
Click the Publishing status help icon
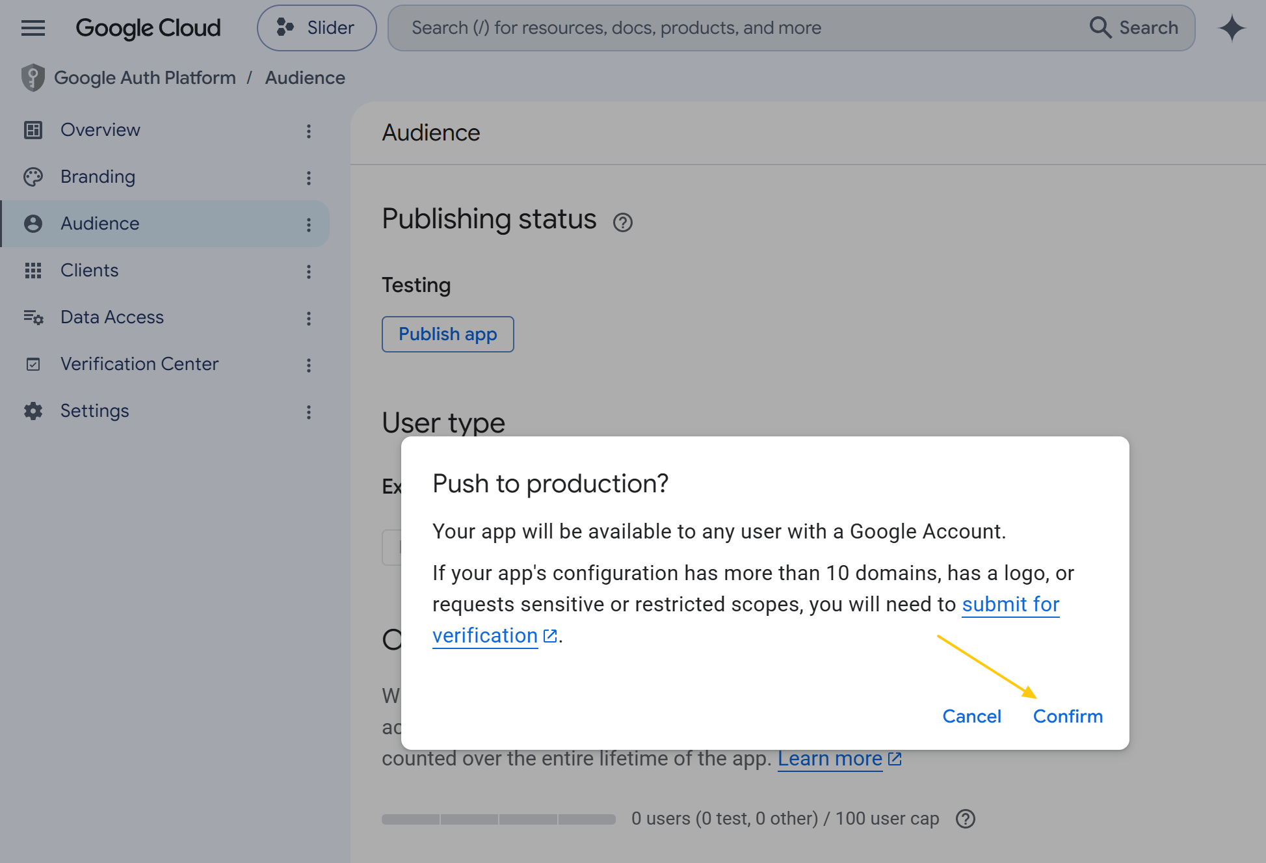[x=623, y=222]
